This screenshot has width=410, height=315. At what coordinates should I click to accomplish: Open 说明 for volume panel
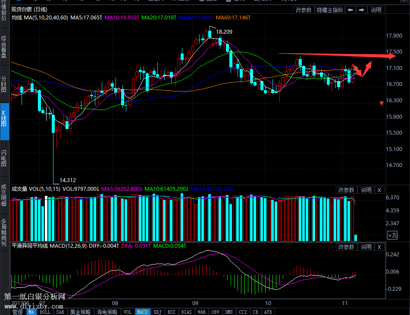point(366,190)
